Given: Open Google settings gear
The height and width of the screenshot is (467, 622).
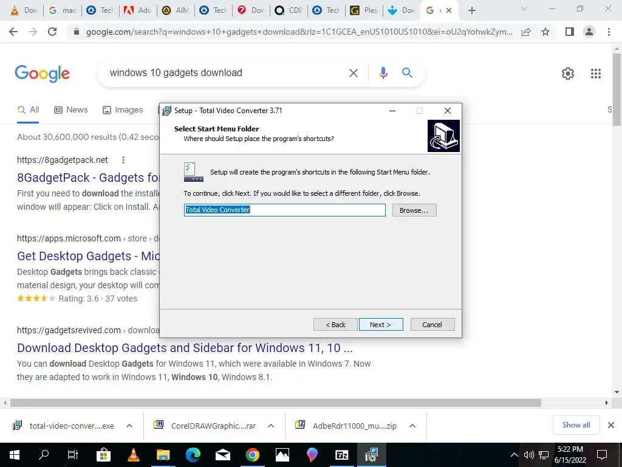Looking at the screenshot, I should point(568,74).
